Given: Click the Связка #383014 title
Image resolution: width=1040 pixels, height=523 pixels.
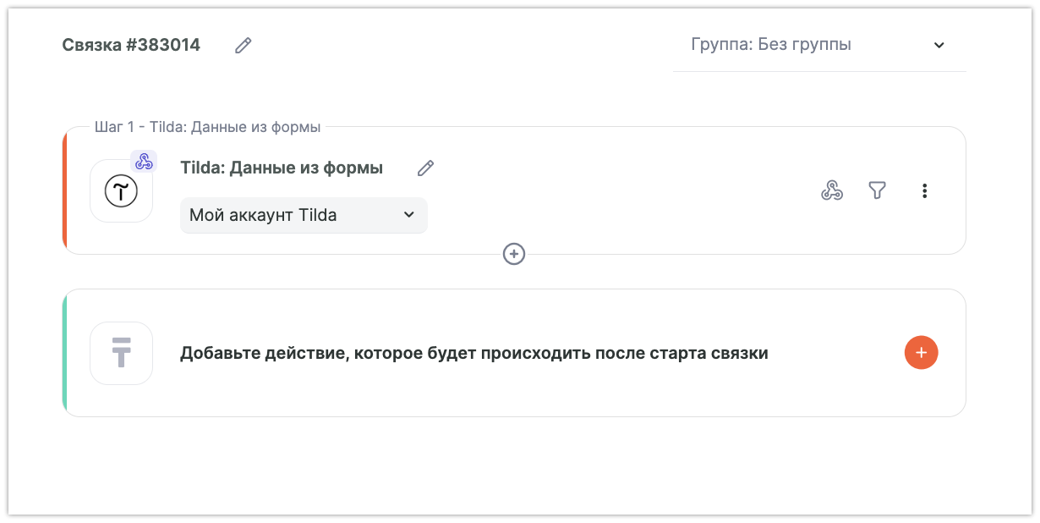Looking at the screenshot, I should pyautogui.click(x=131, y=46).
